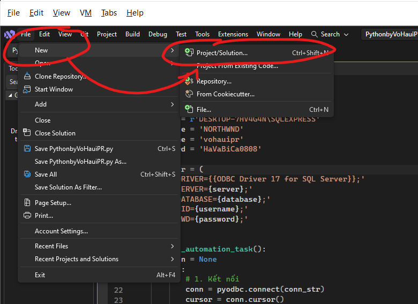Expand Recent Projects and Solutions submenu

click(x=172, y=259)
